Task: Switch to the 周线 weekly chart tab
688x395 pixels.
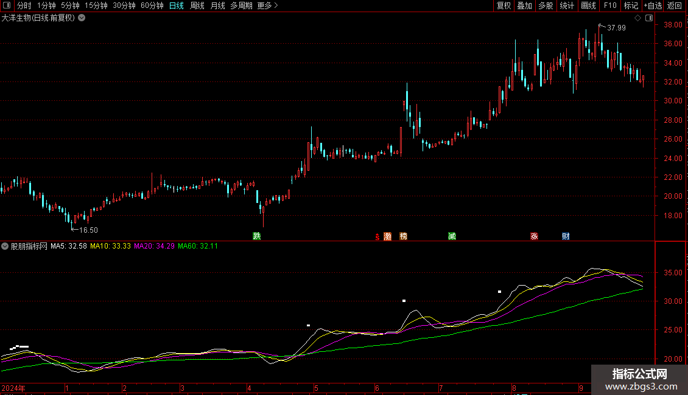Action: point(197,5)
